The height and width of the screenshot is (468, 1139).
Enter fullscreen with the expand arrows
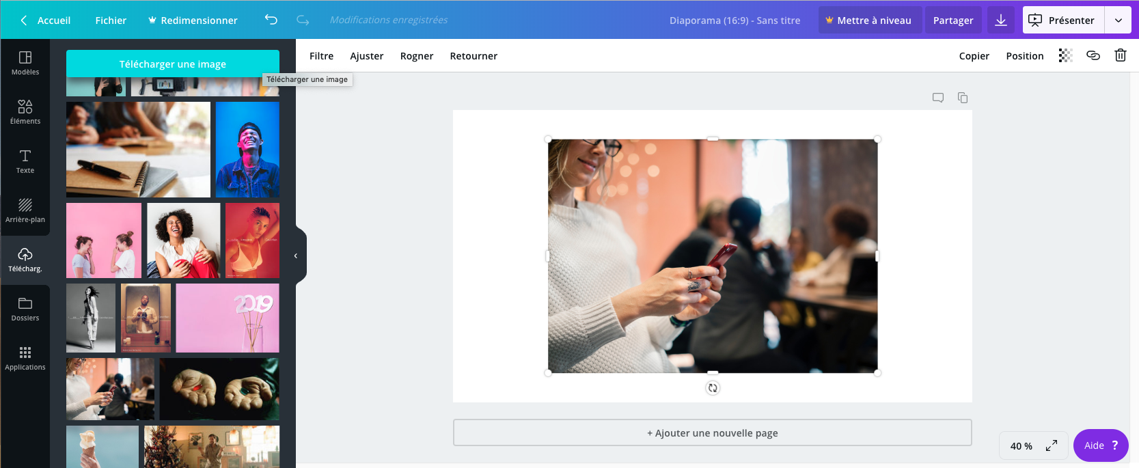(x=1052, y=445)
